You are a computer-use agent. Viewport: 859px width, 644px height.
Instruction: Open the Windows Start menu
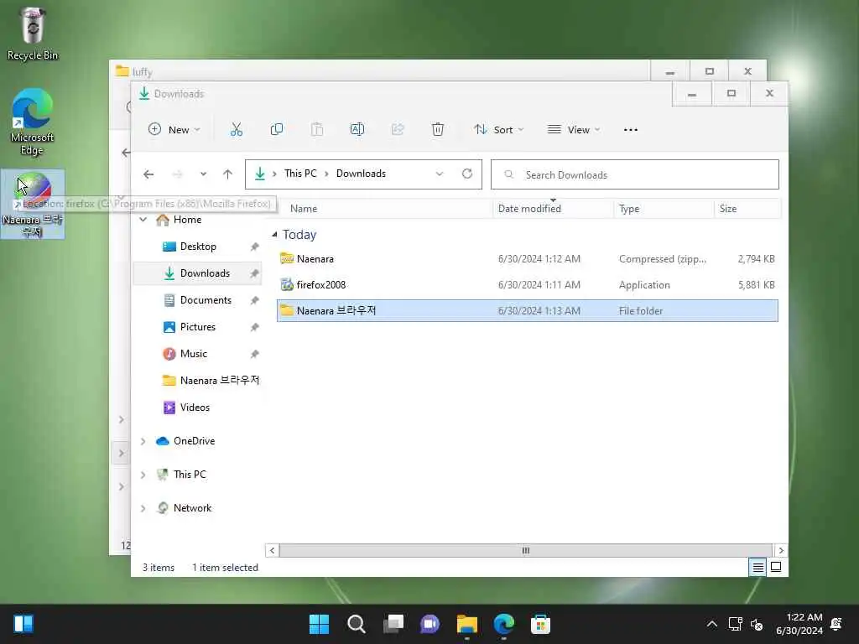319,624
